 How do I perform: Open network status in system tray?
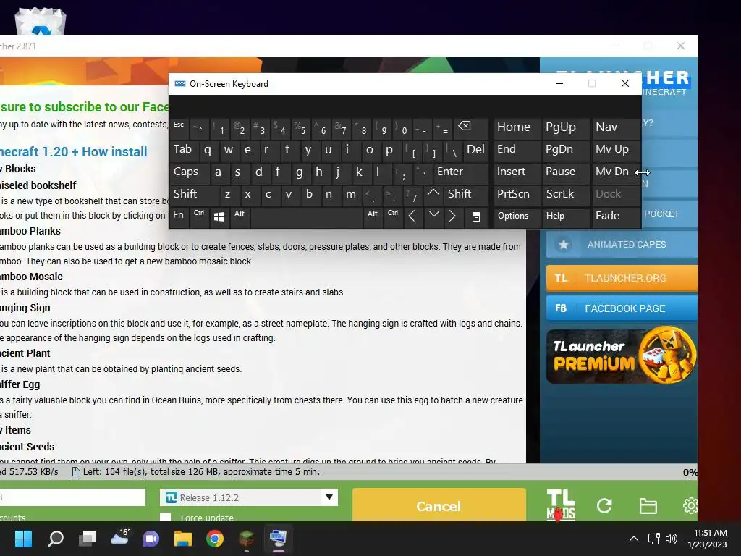654,539
